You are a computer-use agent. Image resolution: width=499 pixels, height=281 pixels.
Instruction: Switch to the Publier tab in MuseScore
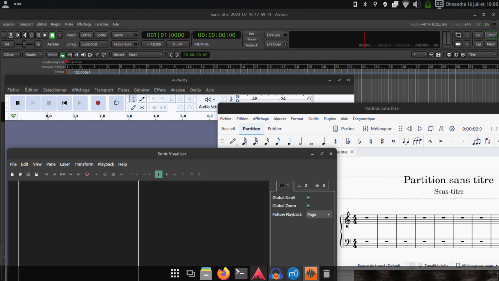pos(274,129)
